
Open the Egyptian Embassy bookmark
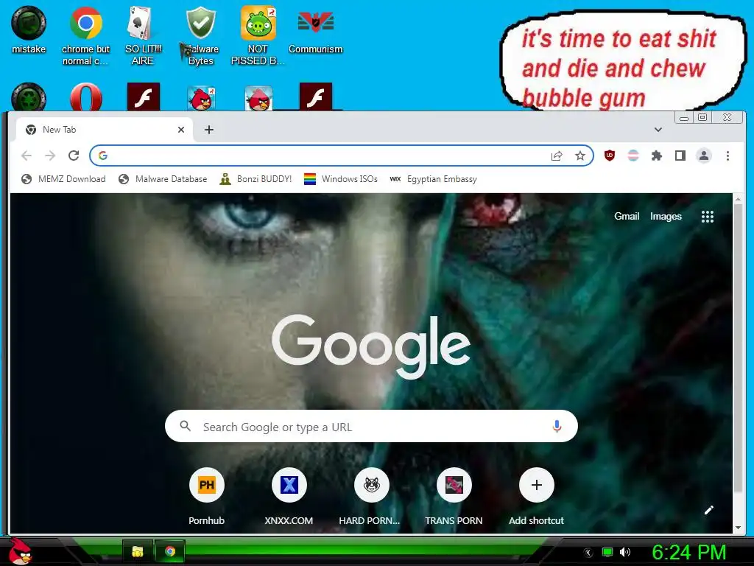(433, 179)
